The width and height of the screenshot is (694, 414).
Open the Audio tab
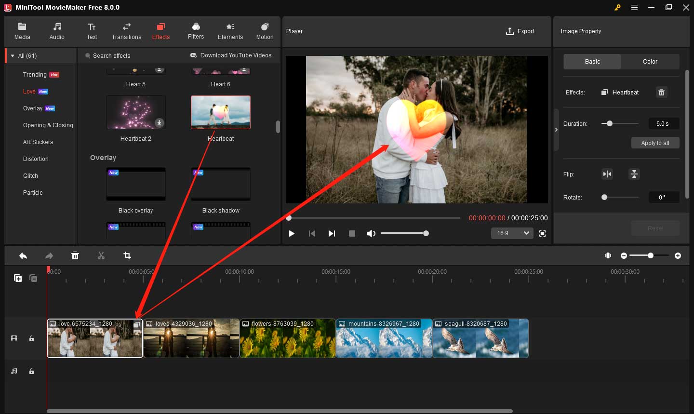[x=57, y=31]
